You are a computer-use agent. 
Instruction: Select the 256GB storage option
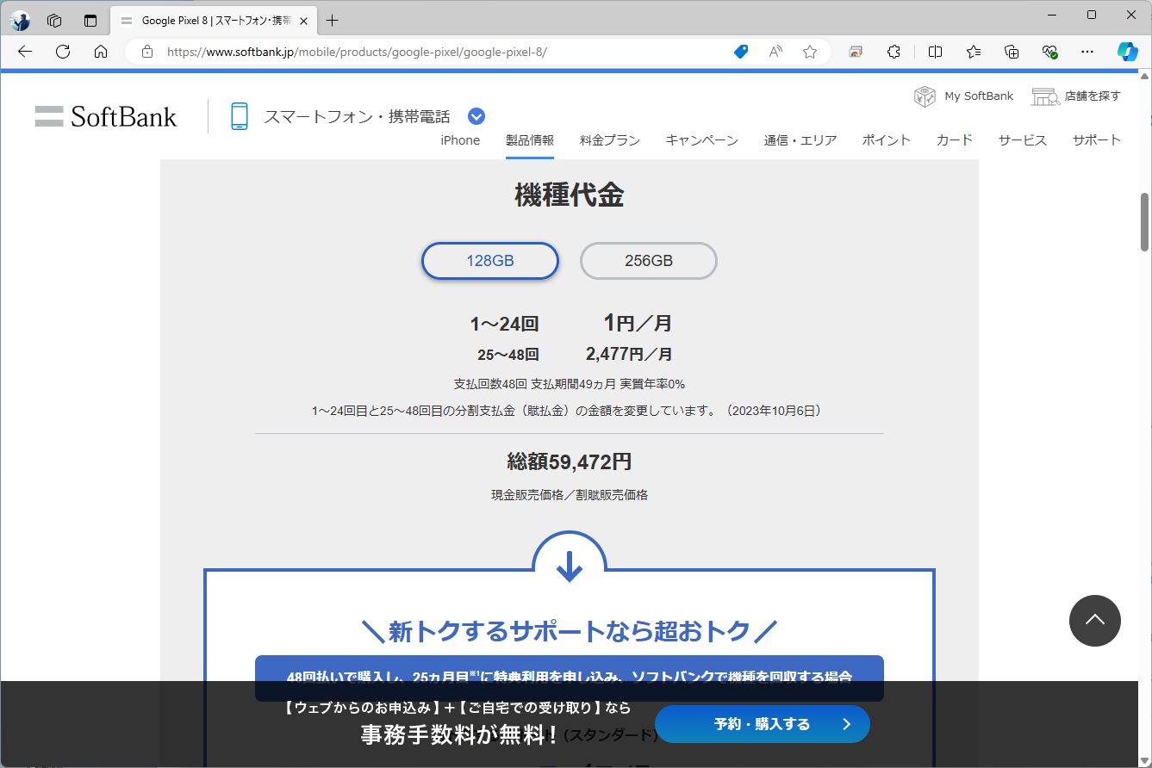pyautogui.click(x=649, y=261)
